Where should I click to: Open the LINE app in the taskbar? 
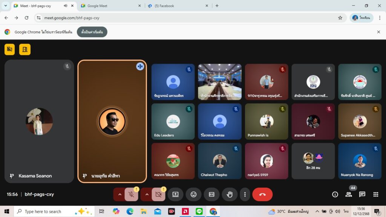click(x=199, y=211)
